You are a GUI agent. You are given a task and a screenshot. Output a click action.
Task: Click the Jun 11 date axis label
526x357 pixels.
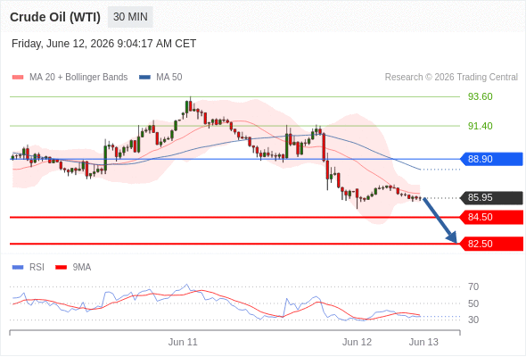coord(183,342)
